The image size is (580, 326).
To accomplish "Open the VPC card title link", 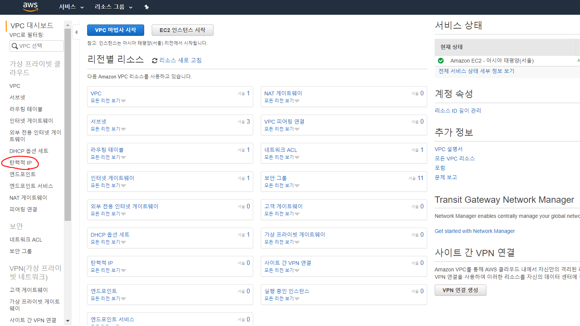I will point(96,93).
